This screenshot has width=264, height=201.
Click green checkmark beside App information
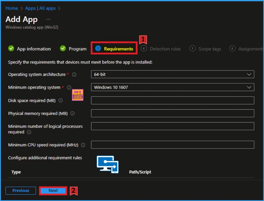click(11, 49)
